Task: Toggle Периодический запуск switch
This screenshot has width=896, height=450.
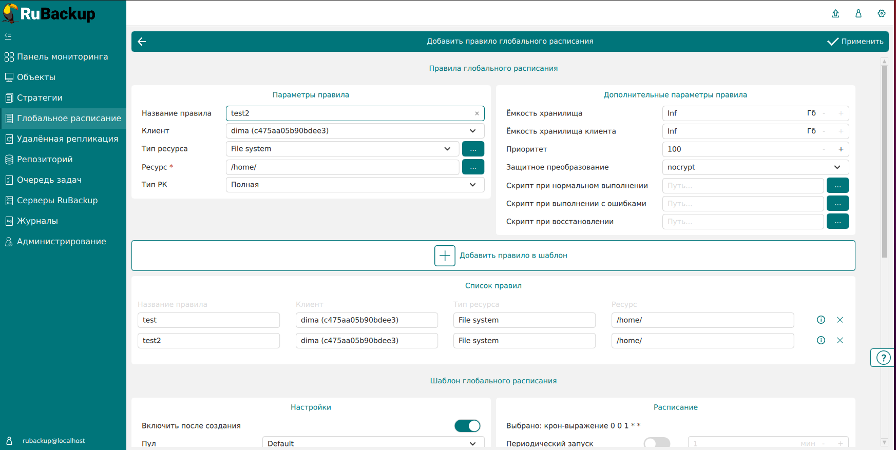Action: tap(657, 443)
